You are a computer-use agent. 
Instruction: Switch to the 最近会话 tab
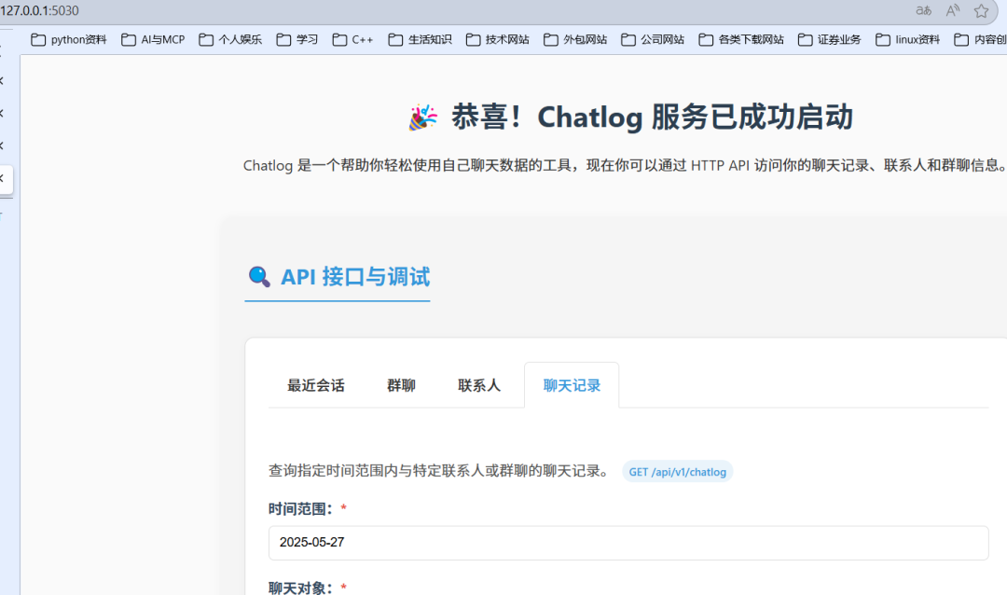[316, 385]
